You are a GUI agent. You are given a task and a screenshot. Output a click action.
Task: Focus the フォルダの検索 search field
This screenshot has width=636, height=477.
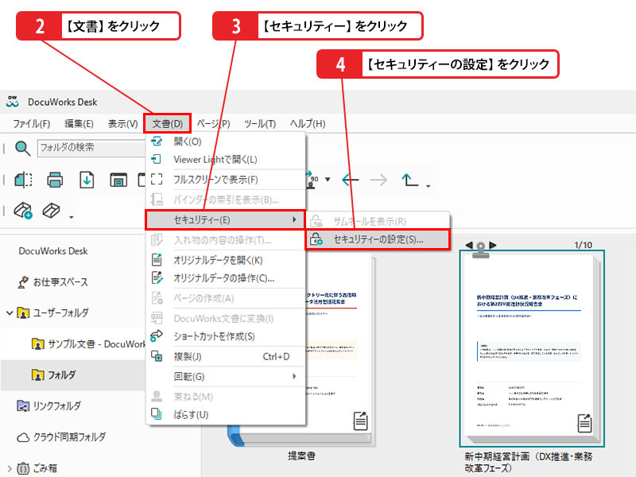pyautogui.click(x=91, y=148)
